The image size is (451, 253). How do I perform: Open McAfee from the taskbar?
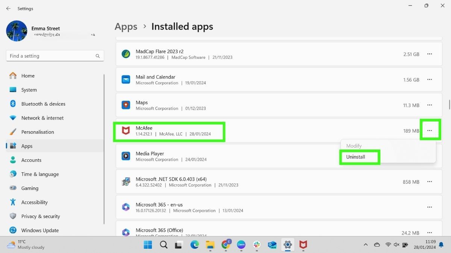(x=303, y=245)
